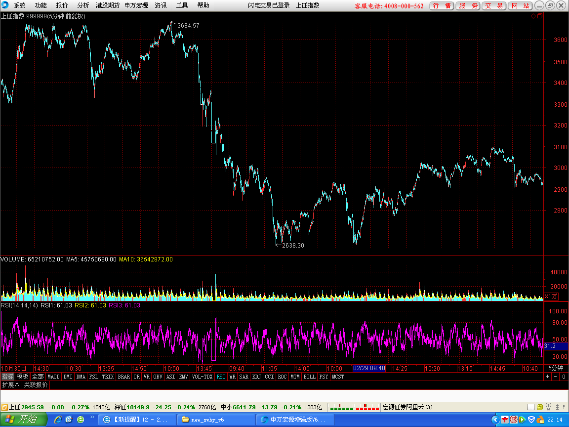Select the 全部 indicator tab
569x427 pixels.
(x=38, y=377)
